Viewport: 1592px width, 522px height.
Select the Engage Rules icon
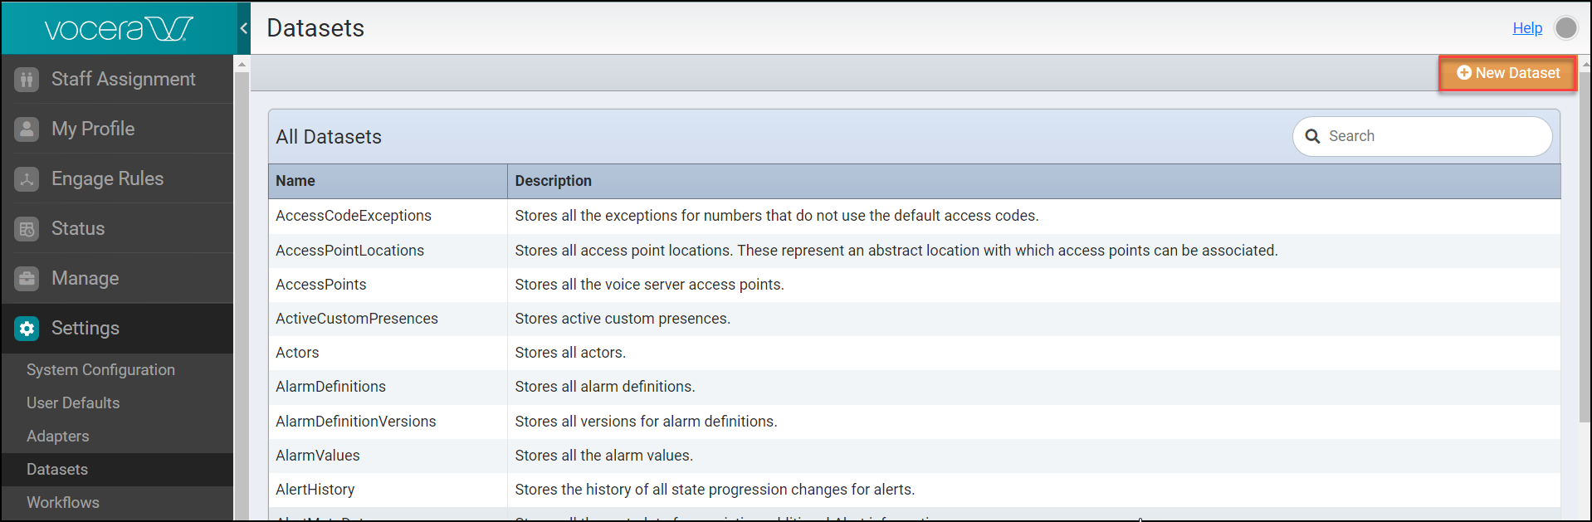[x=27, y=178]
